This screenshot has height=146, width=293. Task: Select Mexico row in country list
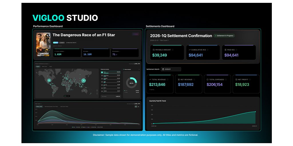pyautogui.click(x=111, y=88)
